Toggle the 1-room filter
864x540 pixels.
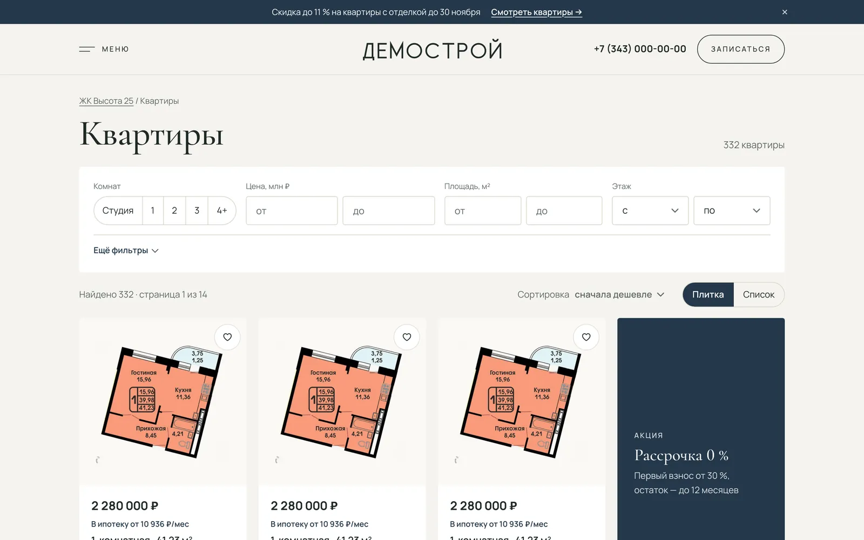click(153, 211)
